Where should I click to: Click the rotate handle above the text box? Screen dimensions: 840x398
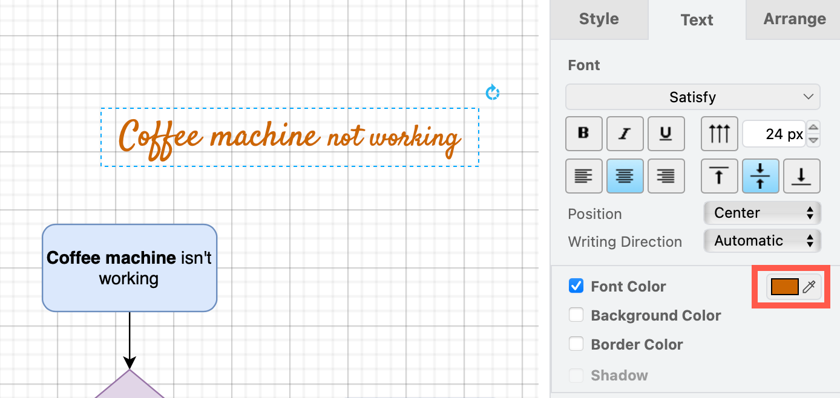[493, 92]
